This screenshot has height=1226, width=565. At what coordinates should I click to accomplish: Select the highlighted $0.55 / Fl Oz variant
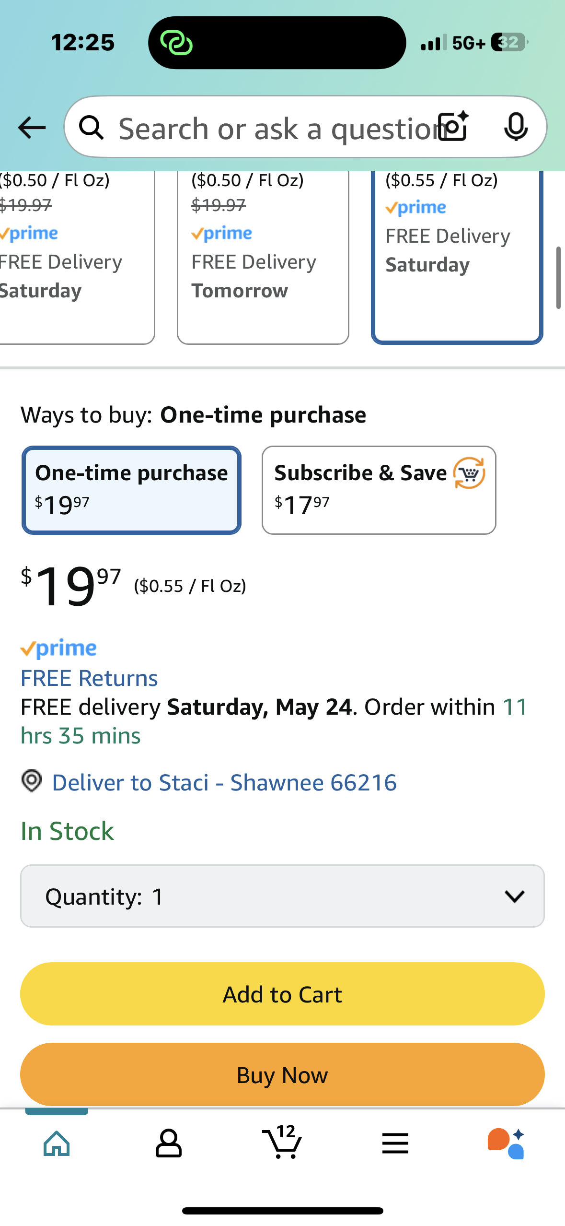457,258
